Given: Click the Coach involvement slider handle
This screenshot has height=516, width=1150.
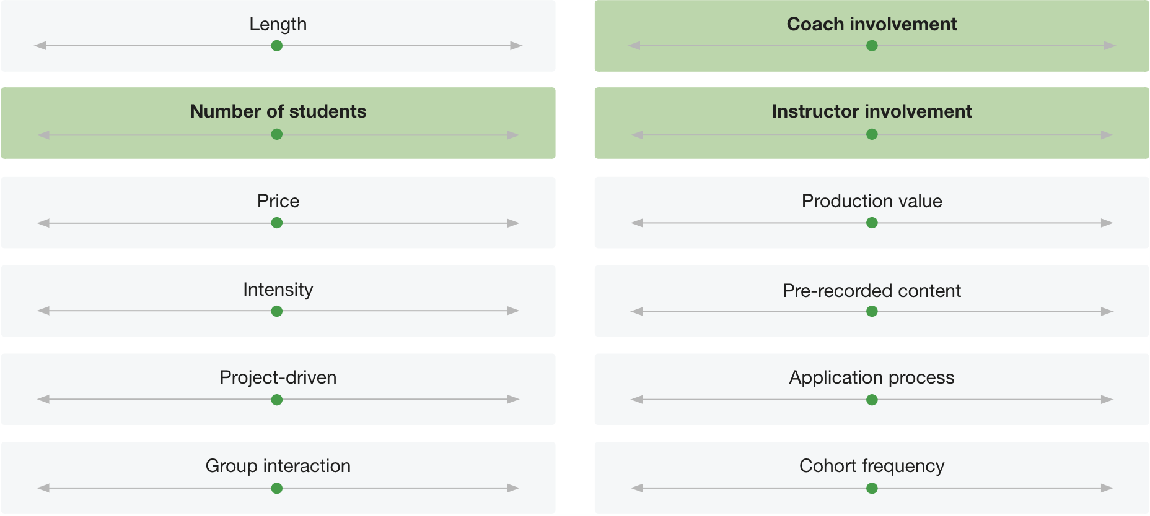Looking at the screenshot, I should coord(872,46).
